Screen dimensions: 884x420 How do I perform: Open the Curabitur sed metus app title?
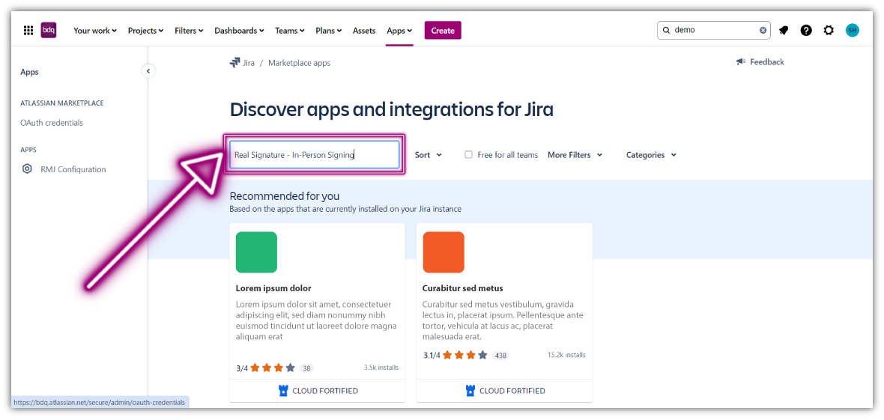(462, 288)
